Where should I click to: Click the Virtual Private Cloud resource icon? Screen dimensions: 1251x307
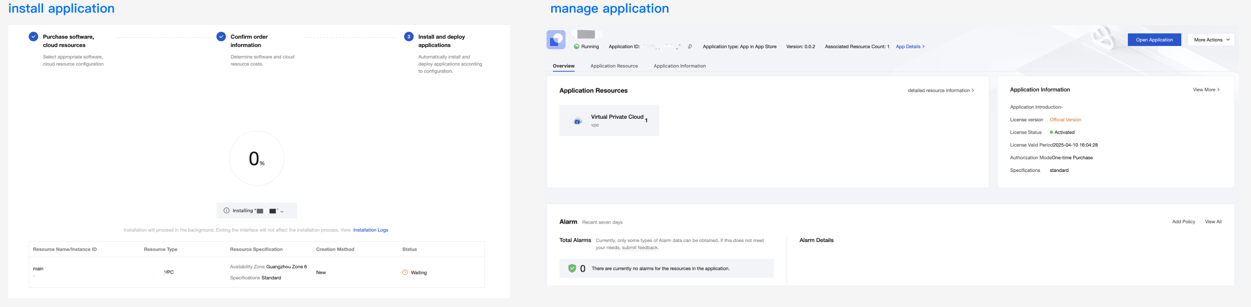[577, 121]
